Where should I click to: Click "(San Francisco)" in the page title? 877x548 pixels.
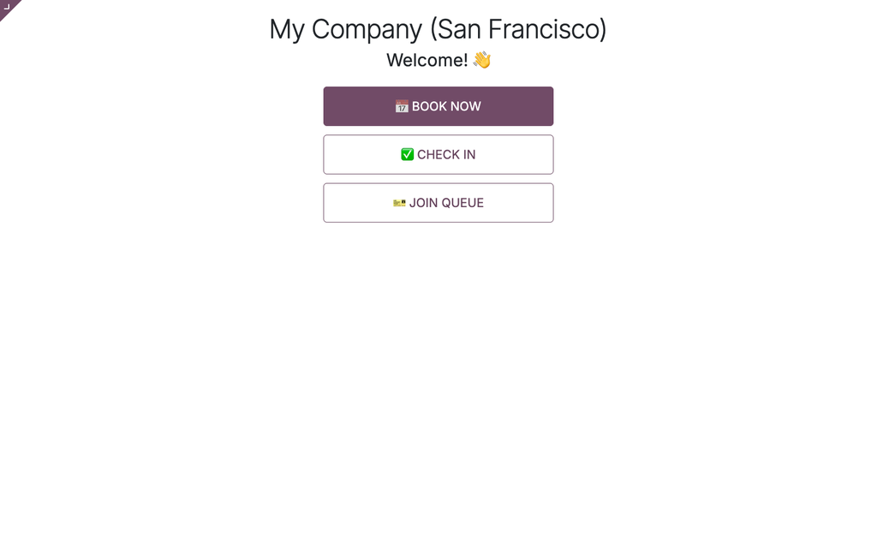tap(518, 29)
